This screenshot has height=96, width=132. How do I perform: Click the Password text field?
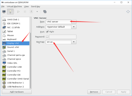pyautogui.click(x=63, y=37)
